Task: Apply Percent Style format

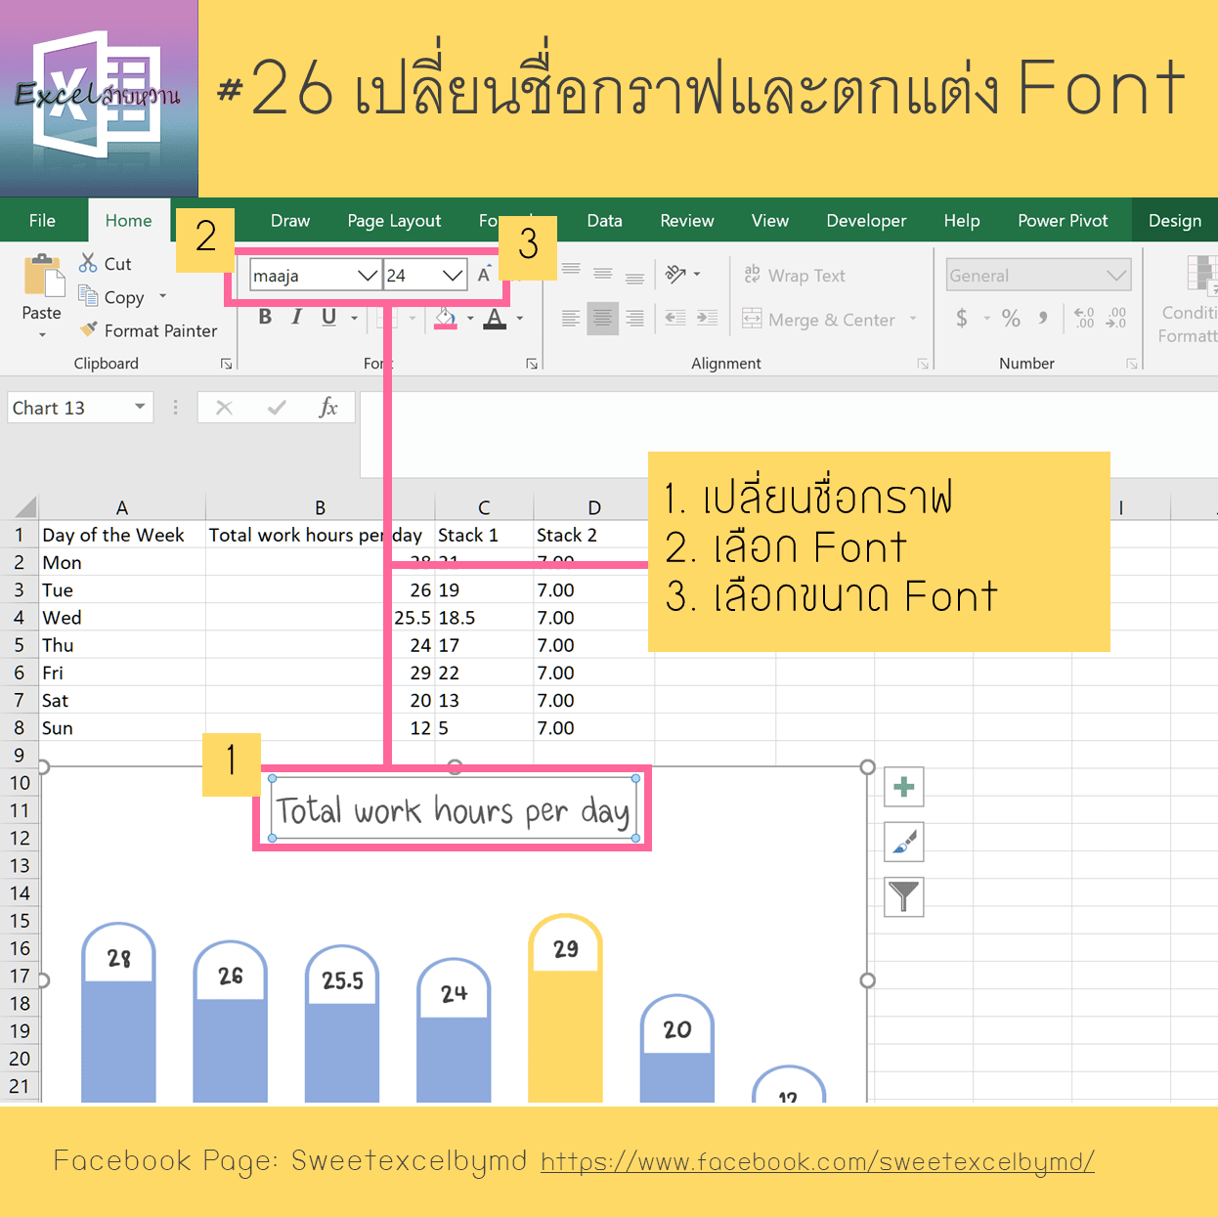Action: (1011, 318)
